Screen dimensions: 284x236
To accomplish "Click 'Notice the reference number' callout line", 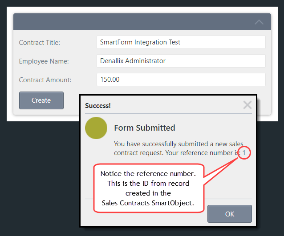I will (x=148, y=173).
